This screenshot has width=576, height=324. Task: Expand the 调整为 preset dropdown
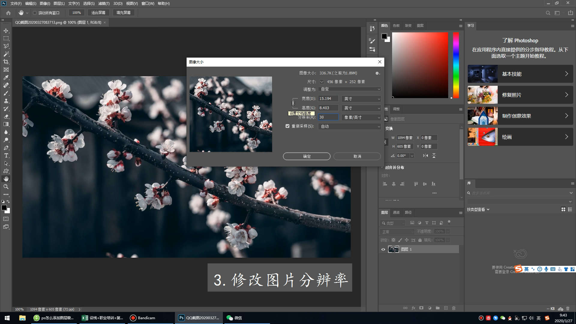pos(349,89)
